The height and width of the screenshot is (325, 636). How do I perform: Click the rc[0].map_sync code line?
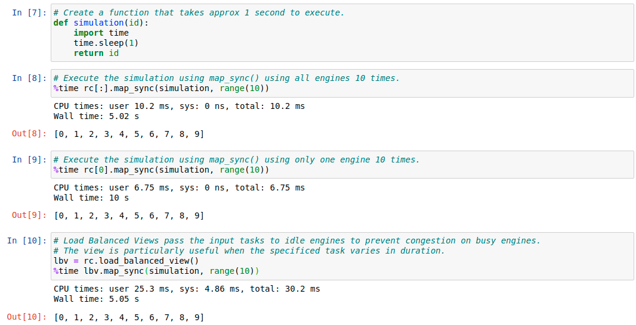(162, 170)
